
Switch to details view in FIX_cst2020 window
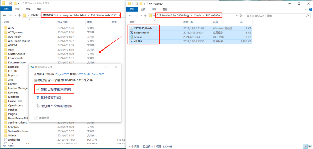[x=305, y=146]
